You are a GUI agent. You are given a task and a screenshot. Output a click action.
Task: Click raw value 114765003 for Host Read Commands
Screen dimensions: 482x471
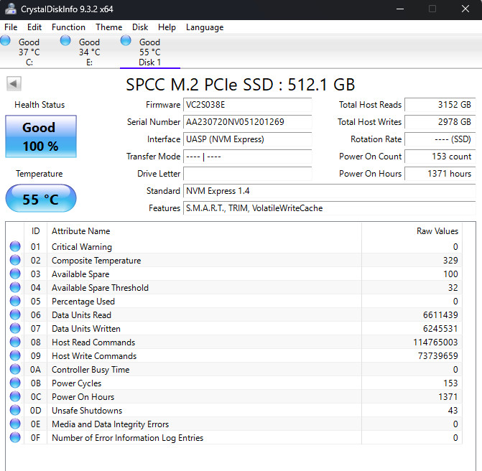435,342
